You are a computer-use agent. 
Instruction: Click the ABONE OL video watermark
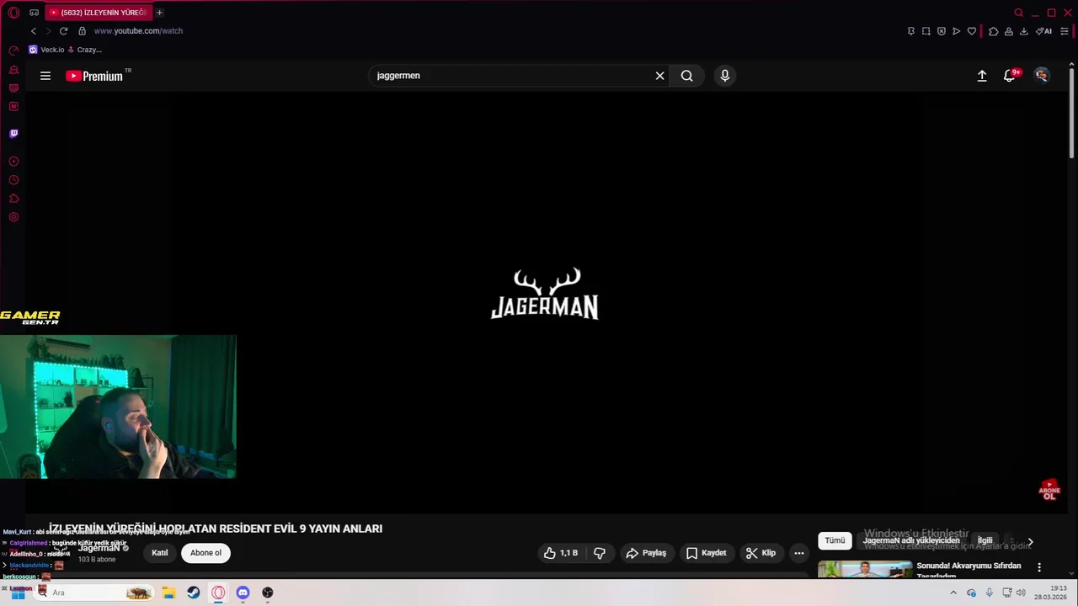coord(1049,490)
